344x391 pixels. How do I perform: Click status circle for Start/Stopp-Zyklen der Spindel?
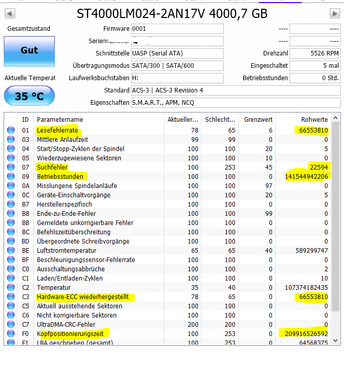point(11,148)
